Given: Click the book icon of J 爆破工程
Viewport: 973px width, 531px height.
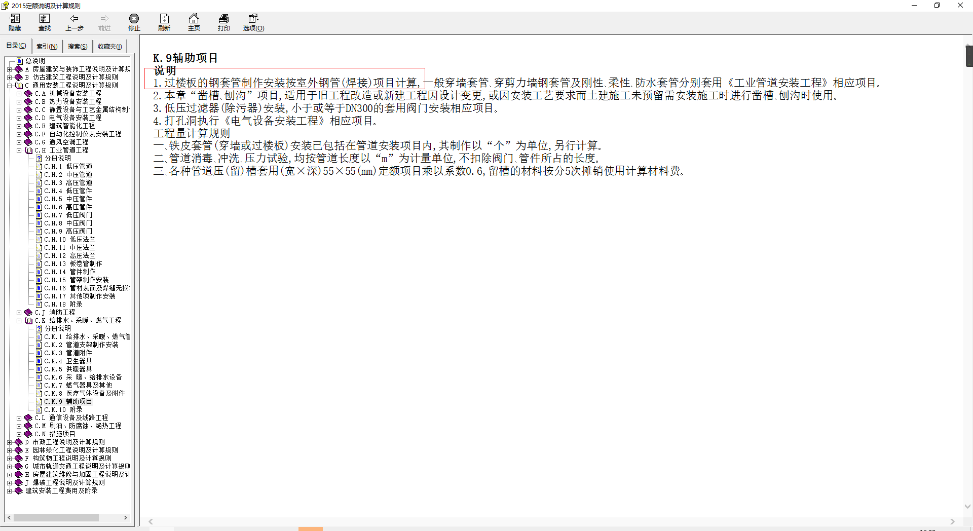Looking at the screenshot, I should point(19,482).
